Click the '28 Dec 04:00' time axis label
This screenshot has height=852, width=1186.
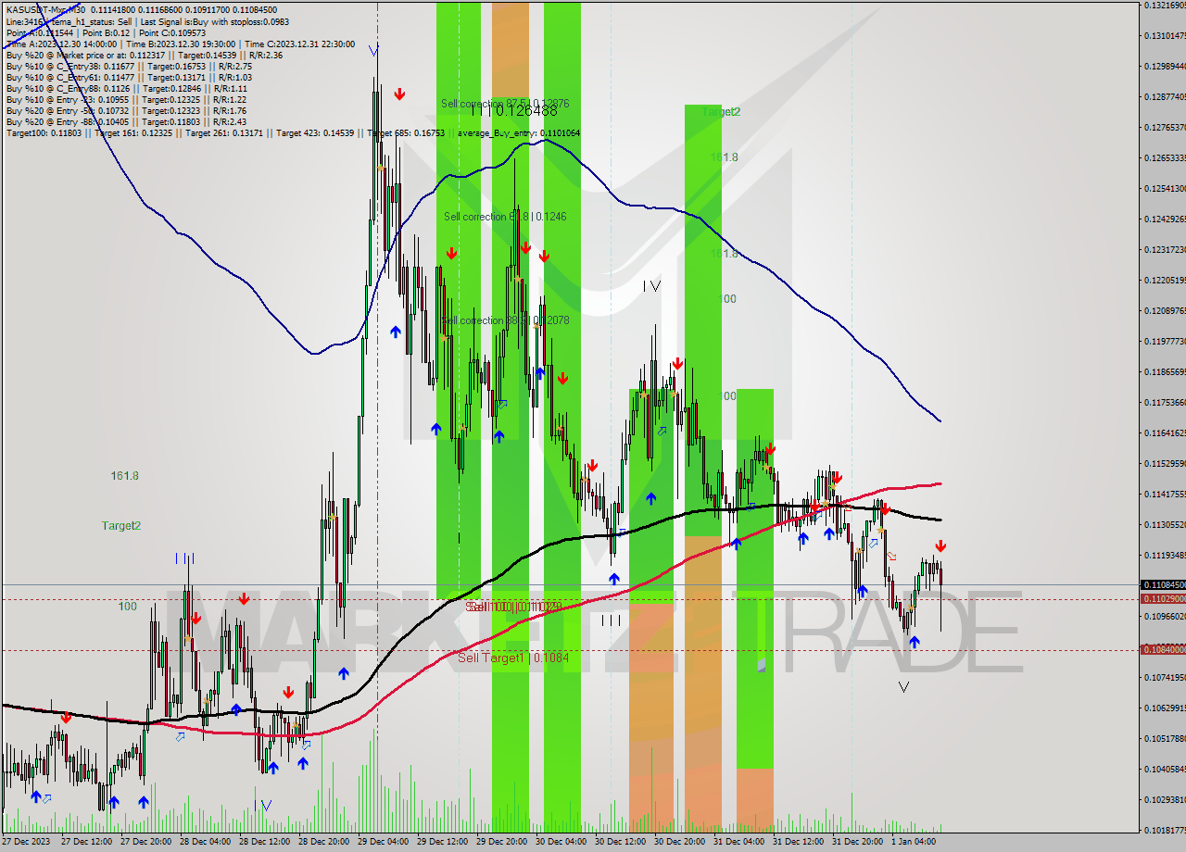tap(206, 842)
